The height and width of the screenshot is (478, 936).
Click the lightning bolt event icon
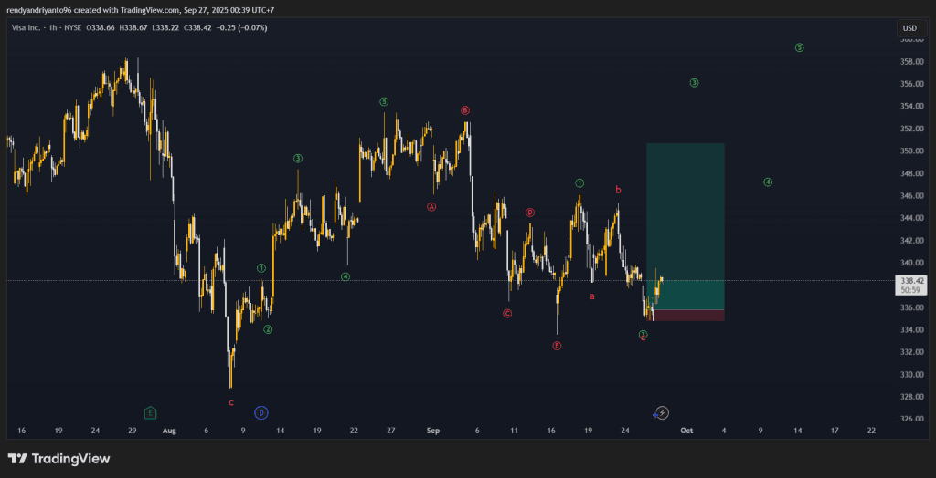tap(663, 413)
